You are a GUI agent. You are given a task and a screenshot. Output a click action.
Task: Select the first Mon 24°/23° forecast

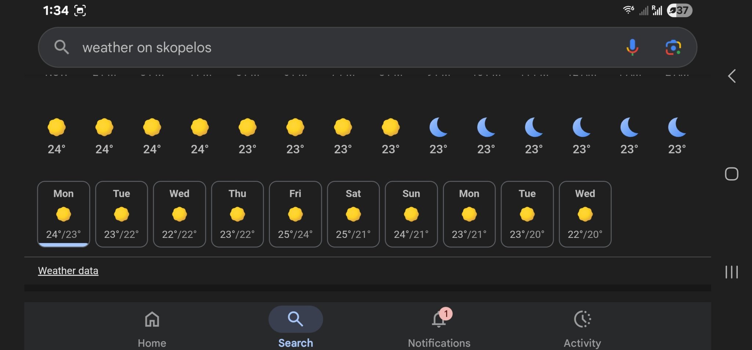pyautogui.click(x=64, y=214)
